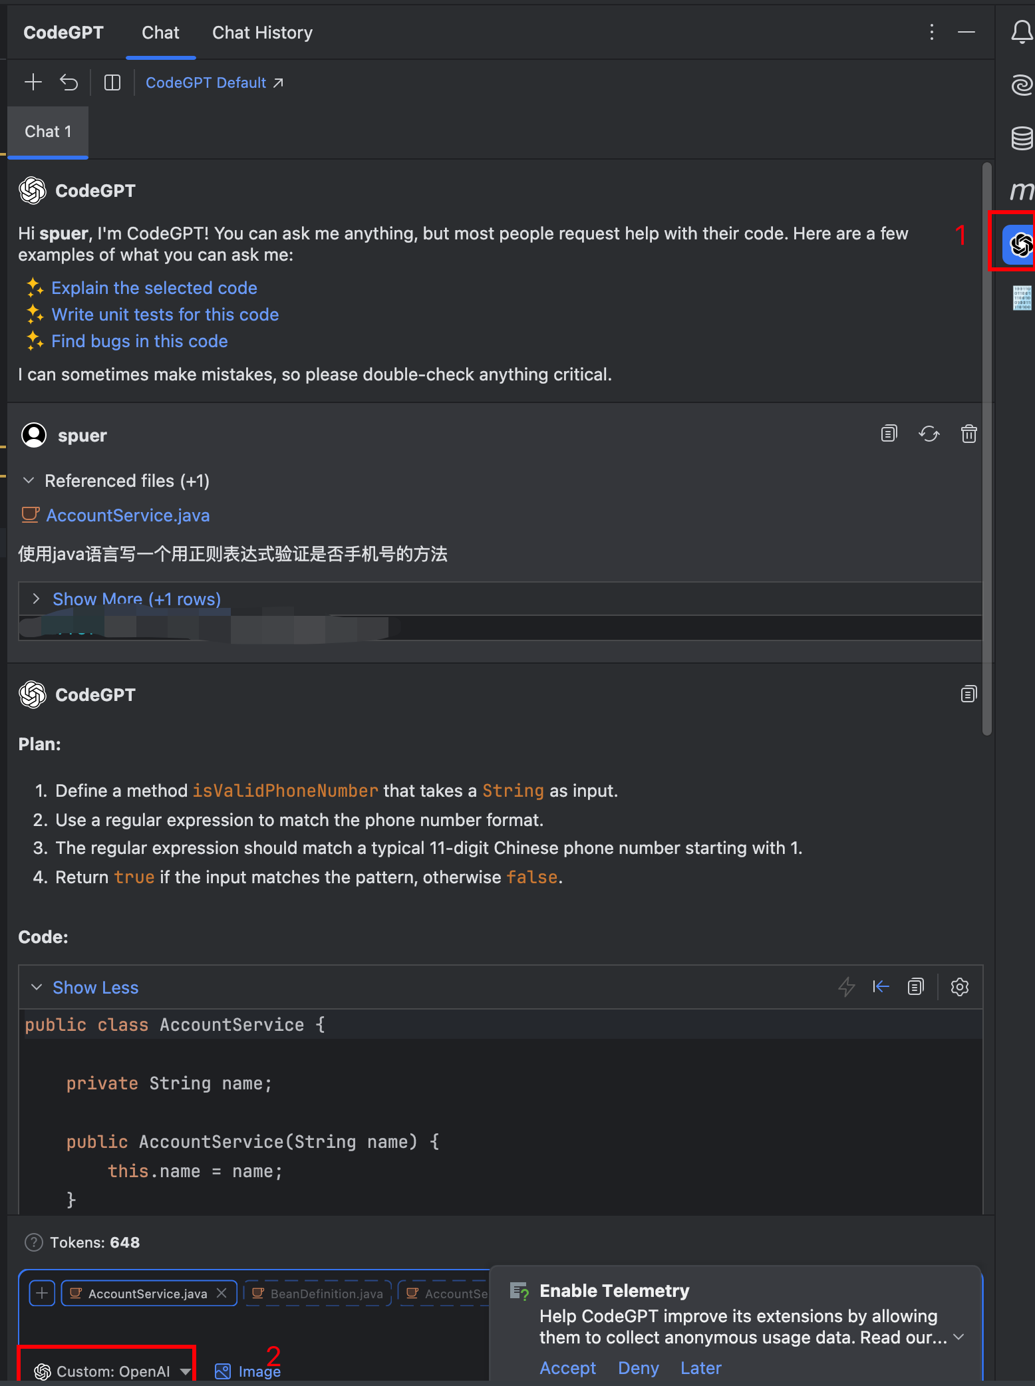The image size is (1035, 1386).
Task: Open the vertical three-dot options menu
Action: point(932,32)
